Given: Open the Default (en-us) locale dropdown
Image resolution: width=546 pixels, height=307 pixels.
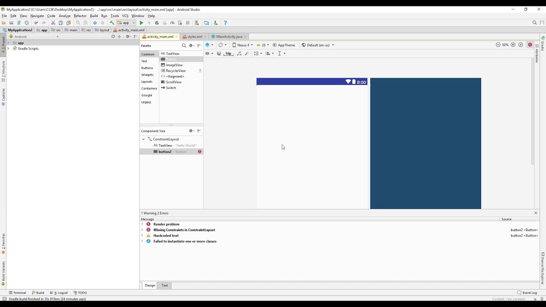Looking at the screenshot, I should coord(318,45).
